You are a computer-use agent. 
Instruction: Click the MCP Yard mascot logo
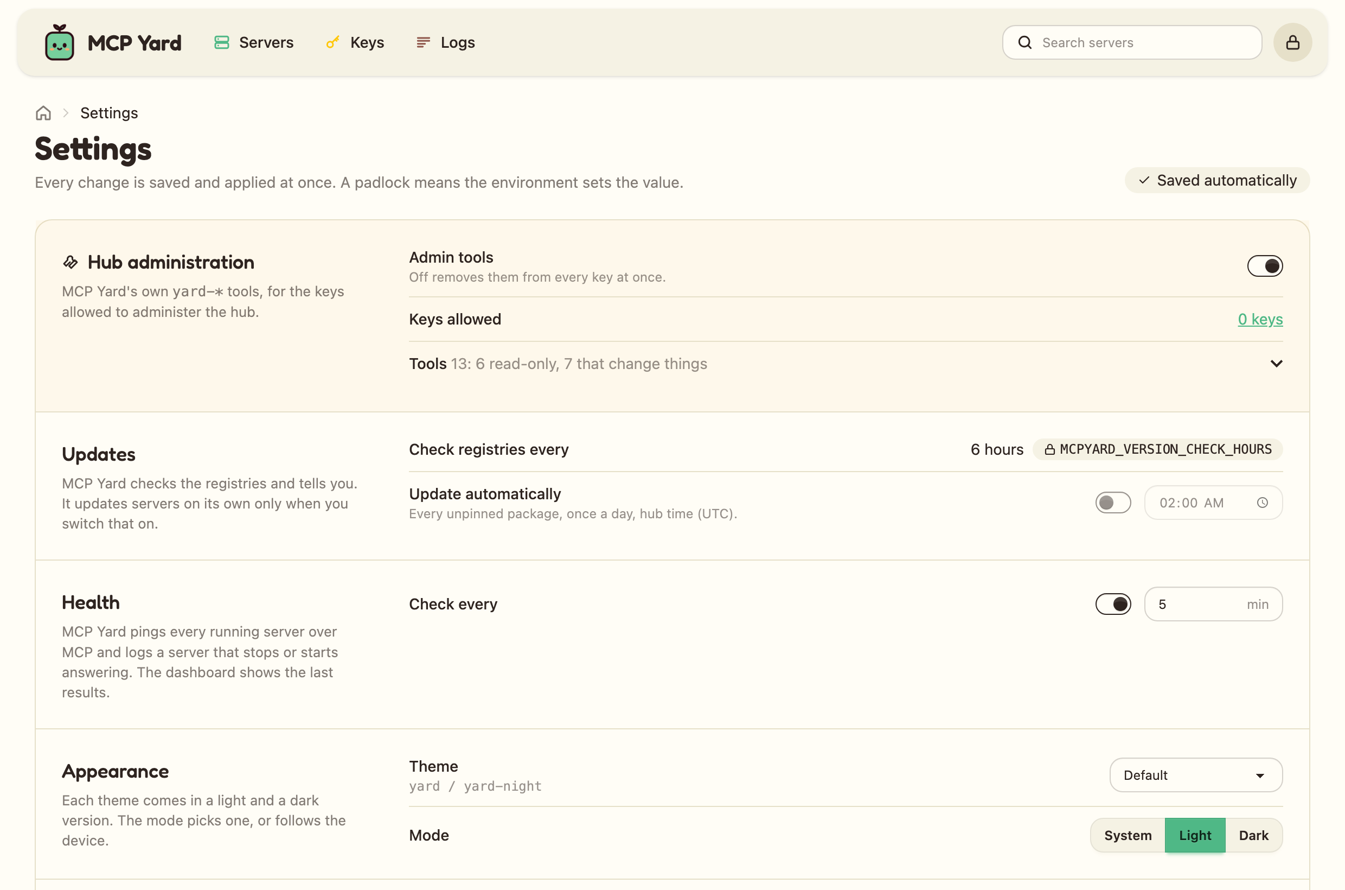tap(60, 42)
